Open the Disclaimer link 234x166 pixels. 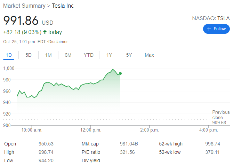pyautogui.click(x=58, y=42)
